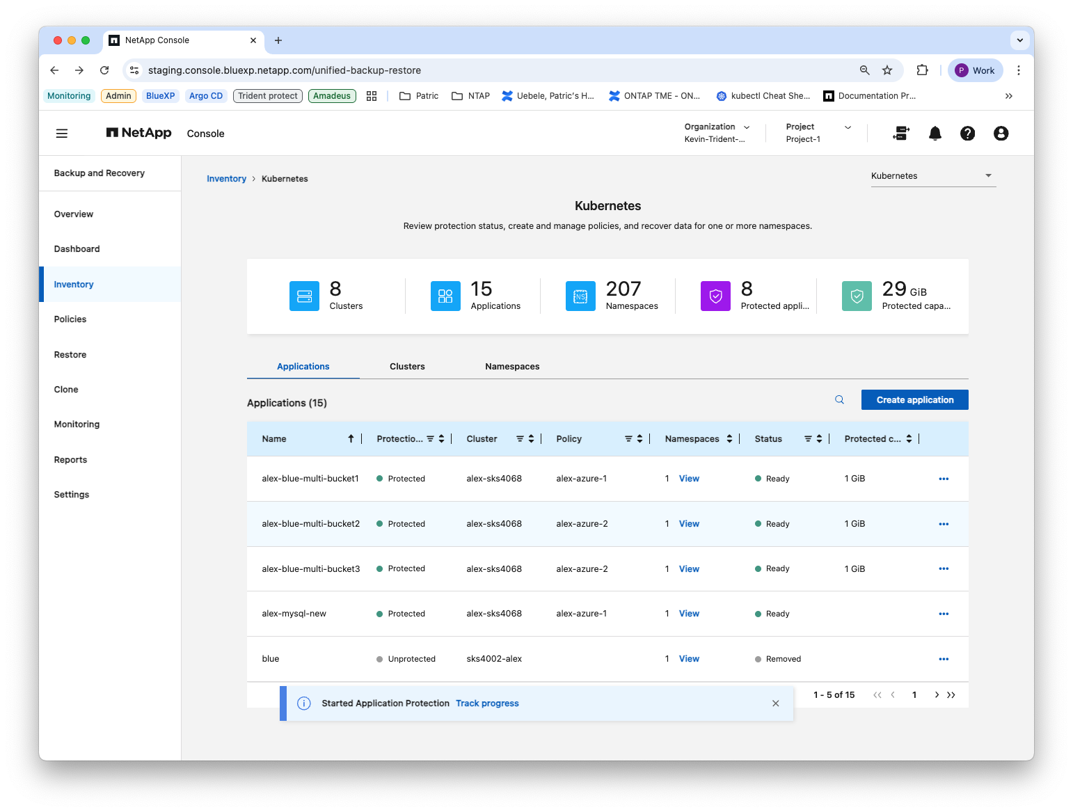Switch to the Namespaces tab

click(x=512, y=367)
